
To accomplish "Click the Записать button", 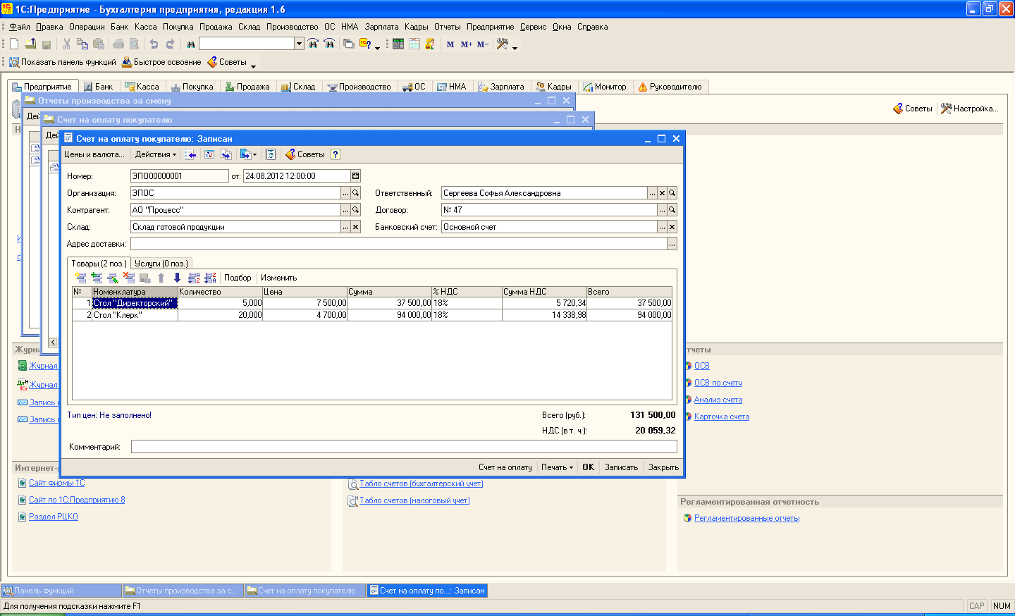I will coord(621,467).
